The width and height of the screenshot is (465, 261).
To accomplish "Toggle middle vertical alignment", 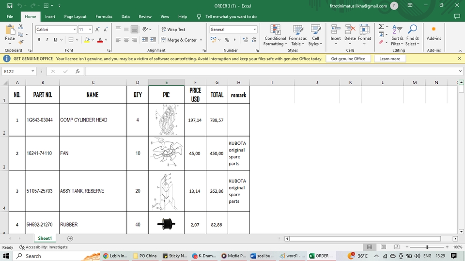I will coord(126,30).
